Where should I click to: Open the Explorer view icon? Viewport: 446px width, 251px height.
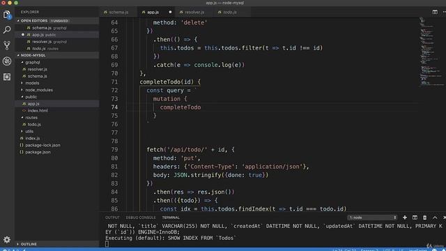point(7,15)
